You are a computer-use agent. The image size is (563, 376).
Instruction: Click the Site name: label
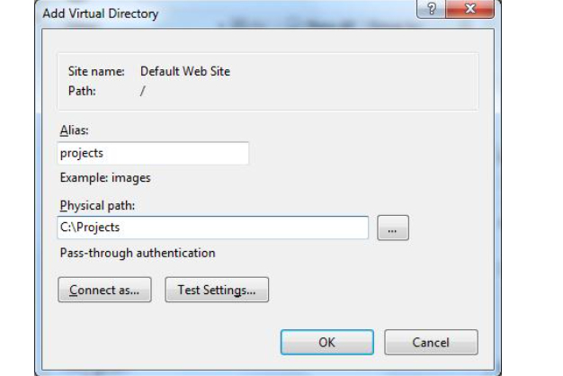tap(96, 71)
